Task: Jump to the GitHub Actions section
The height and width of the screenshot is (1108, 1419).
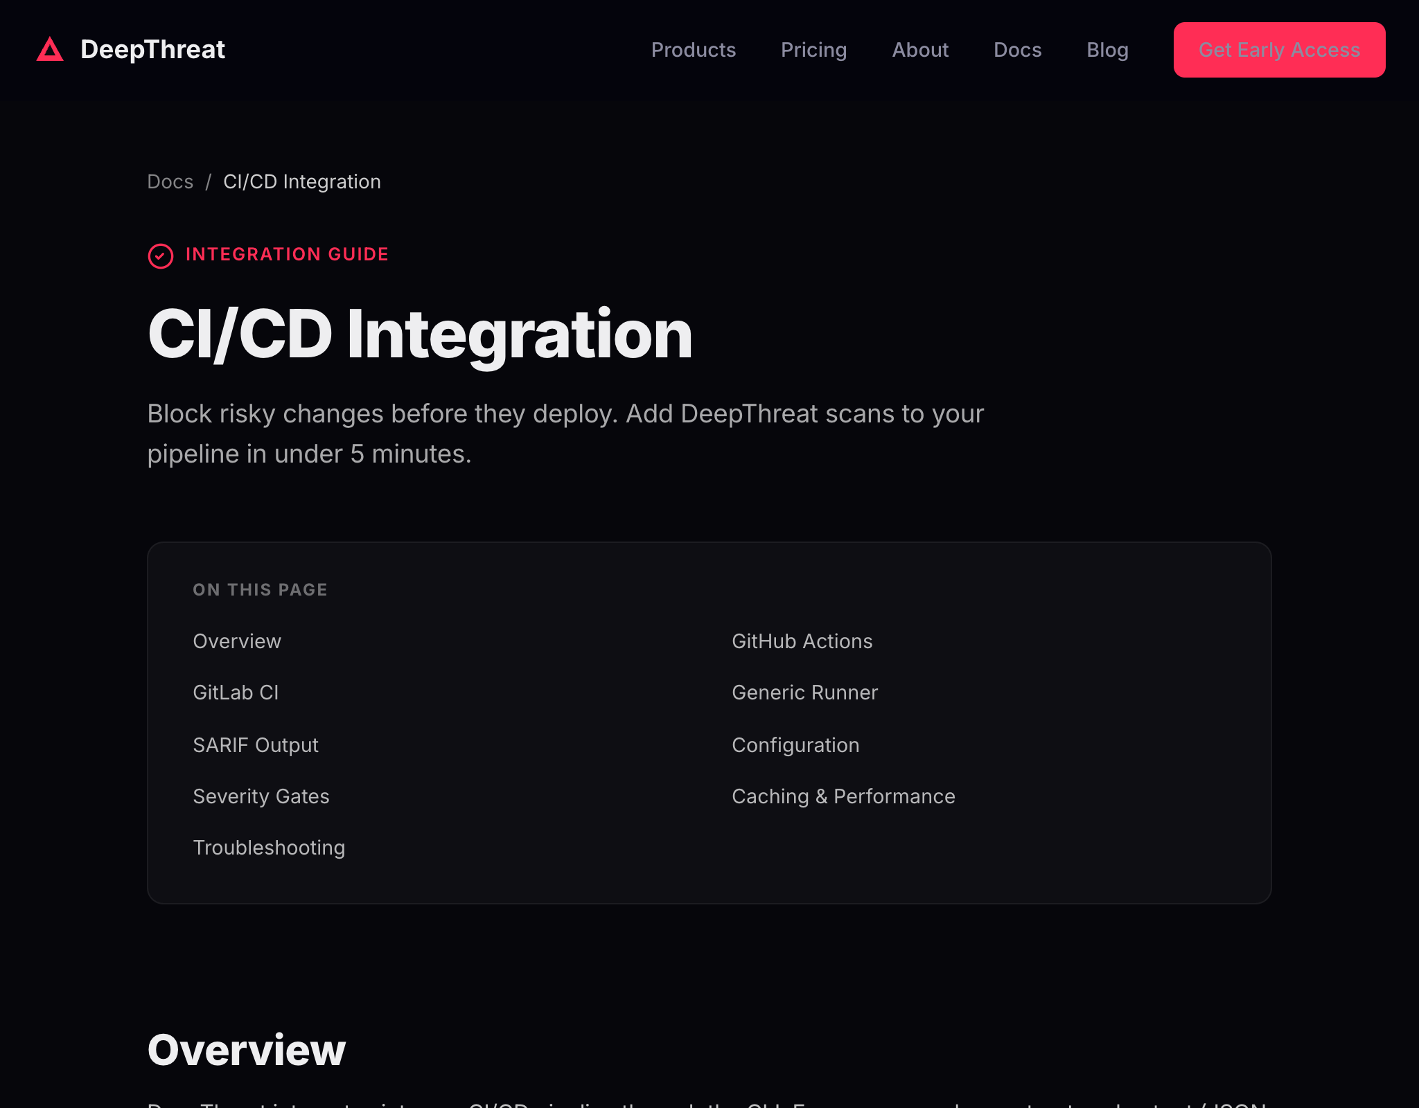Action: (x=802, y=641)
